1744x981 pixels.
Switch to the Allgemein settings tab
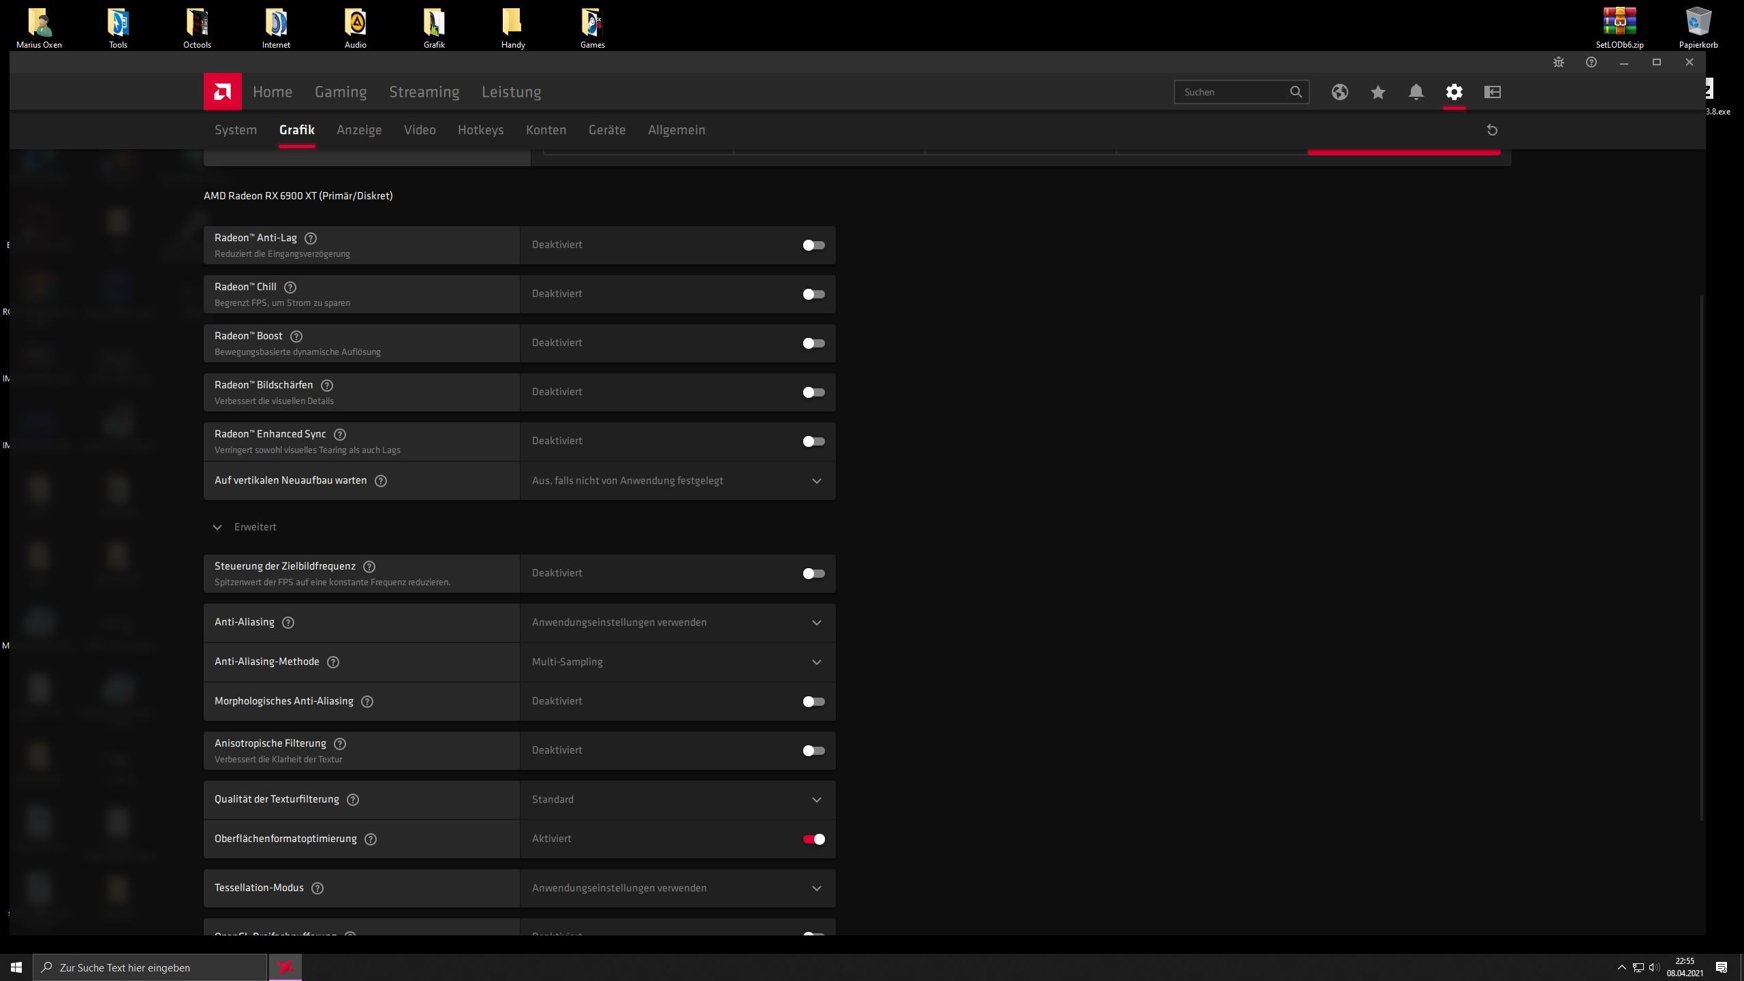(x=676, y=130)
